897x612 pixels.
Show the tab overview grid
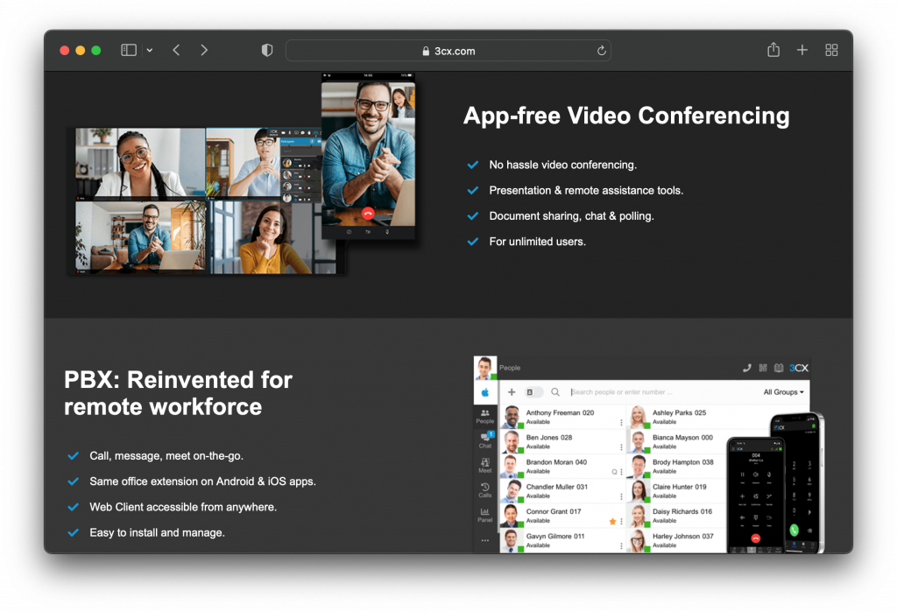(x=831, y=50)
